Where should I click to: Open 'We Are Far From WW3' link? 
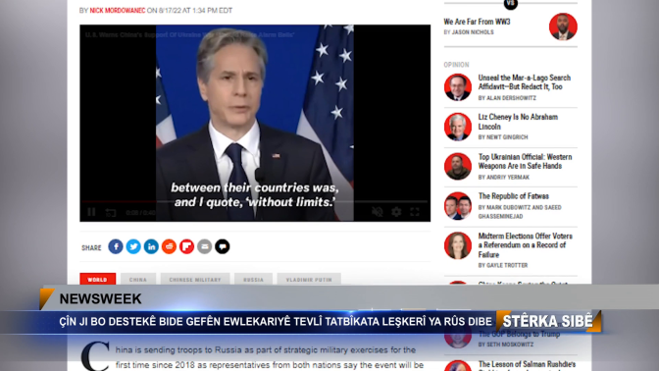point(477,22)
